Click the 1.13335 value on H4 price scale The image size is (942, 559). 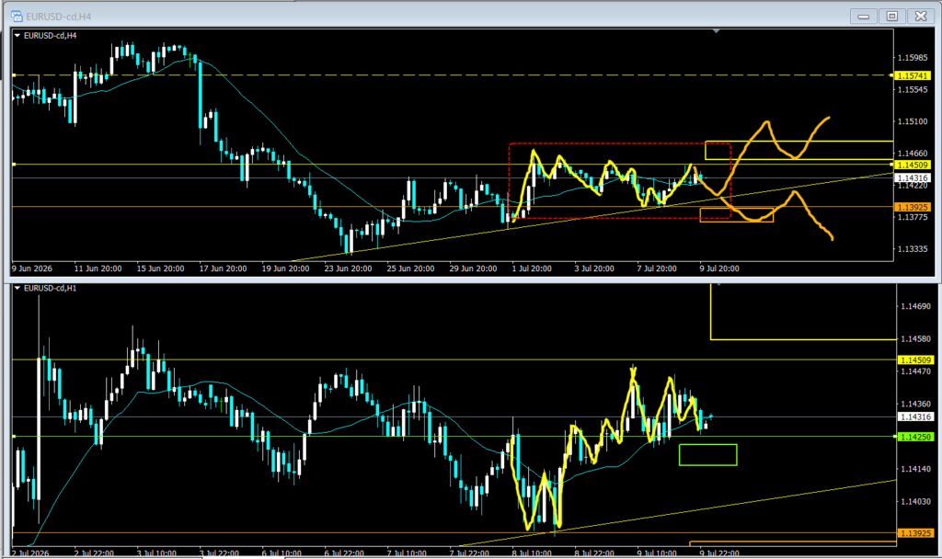[x=913, y=248]
